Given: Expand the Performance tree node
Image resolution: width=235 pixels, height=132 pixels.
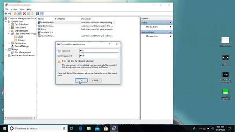Looking at the screenshot, I should point(9,43).
